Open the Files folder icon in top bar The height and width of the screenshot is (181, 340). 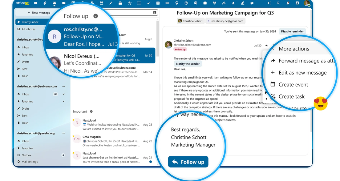pyautogui.click(x=64, y=3)
